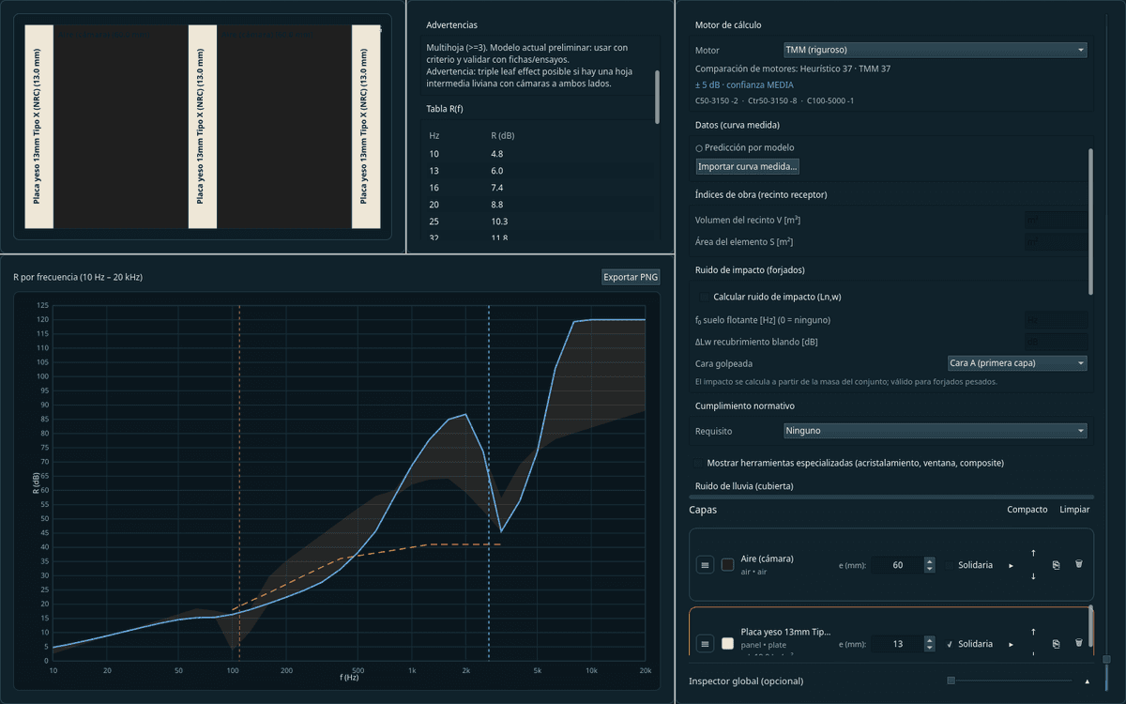Click the Aire (cámara) layer name
The height and width of the screenshot is (704, 1126).
pyautogui.click(x=768, y=559)
